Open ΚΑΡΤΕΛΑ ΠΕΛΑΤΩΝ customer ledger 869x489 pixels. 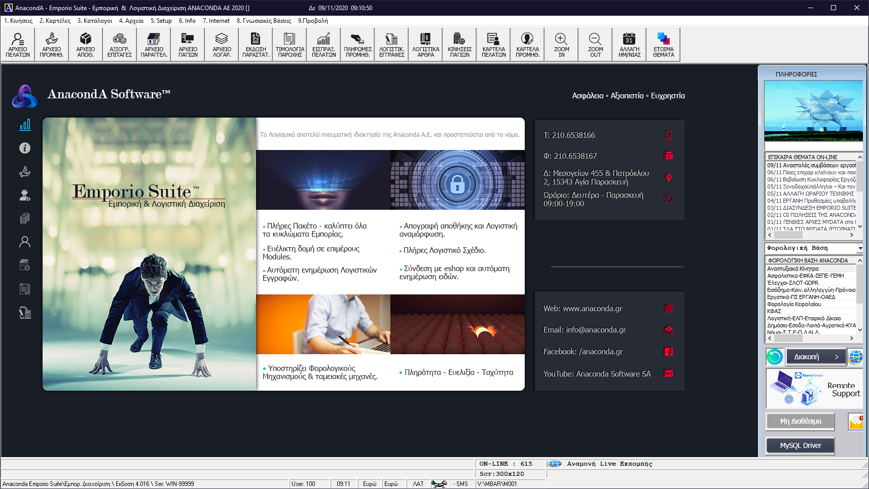[x=493, y=45]
